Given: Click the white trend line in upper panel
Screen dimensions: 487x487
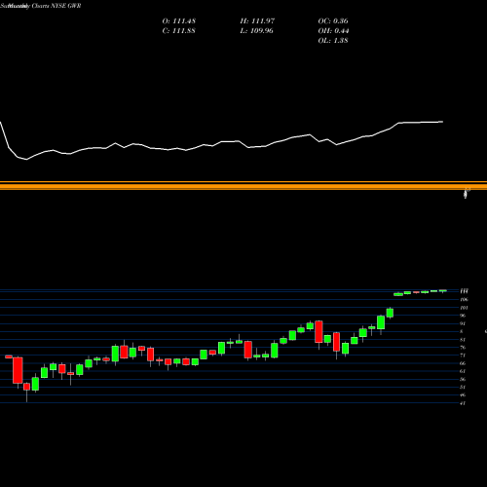Looking at the screenshot, I should pyautogui.click(x=221, y=142).
